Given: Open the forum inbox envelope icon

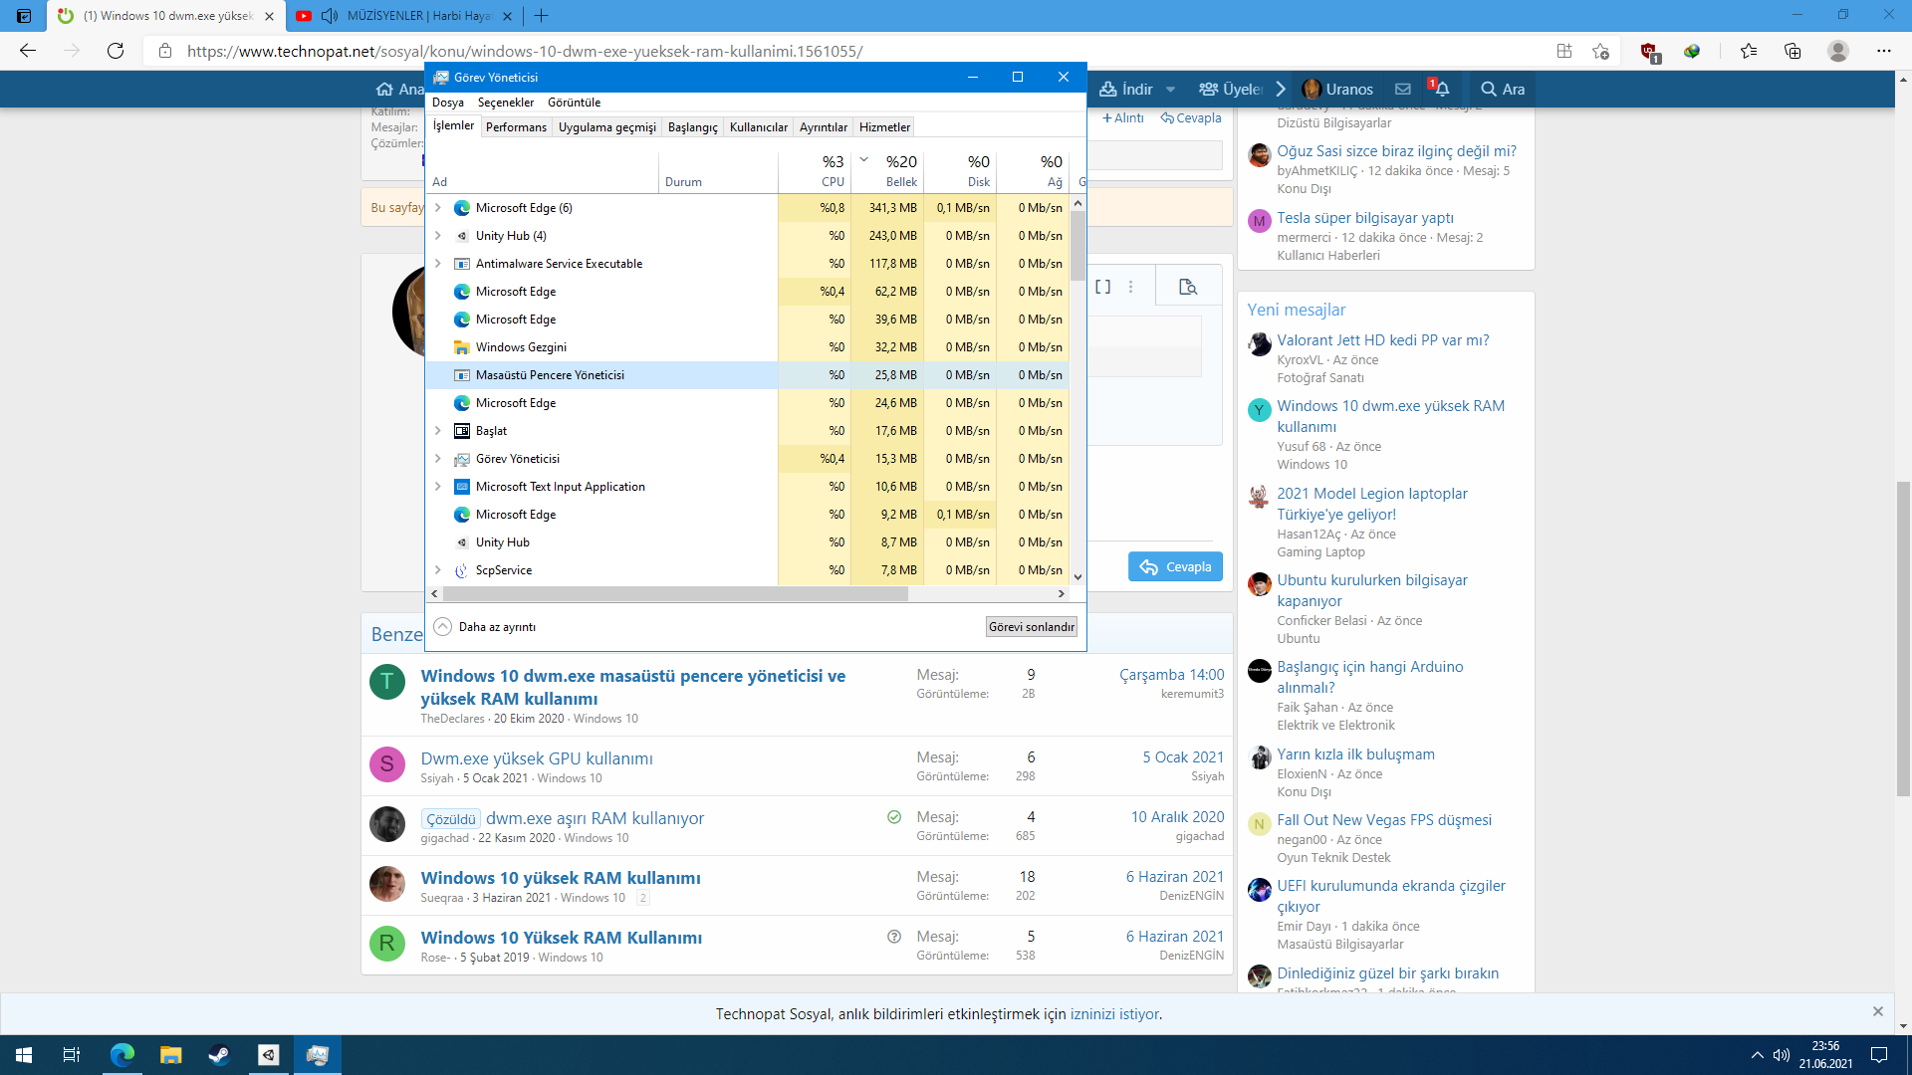Looking at the screenshot, I should pos(1403,89).
